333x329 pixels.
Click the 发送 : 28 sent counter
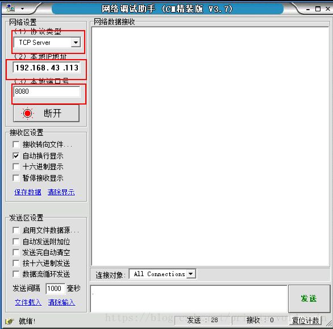(x=202, y=320)
